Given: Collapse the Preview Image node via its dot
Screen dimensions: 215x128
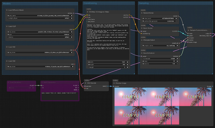Looking at the screenshot, I should pyautogui.click(x=114, y=83).
